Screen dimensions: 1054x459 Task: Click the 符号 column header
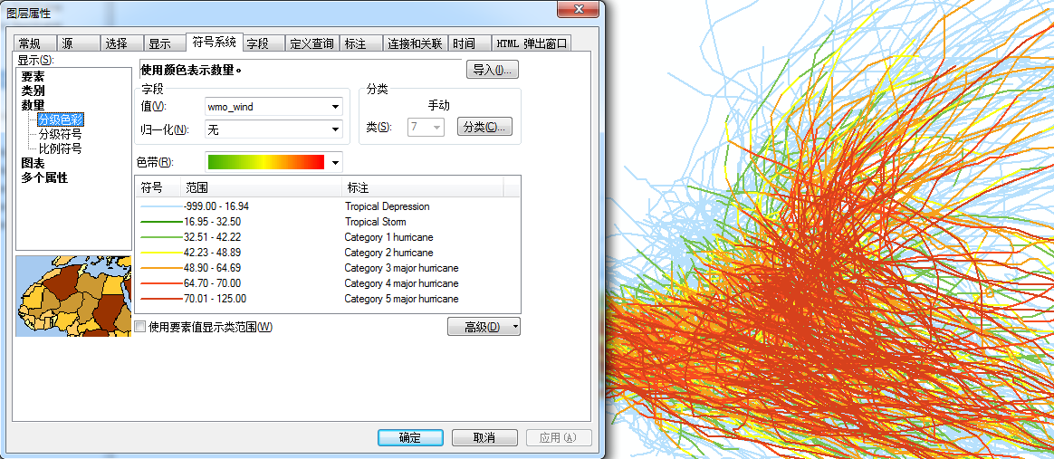pos(158,186)
